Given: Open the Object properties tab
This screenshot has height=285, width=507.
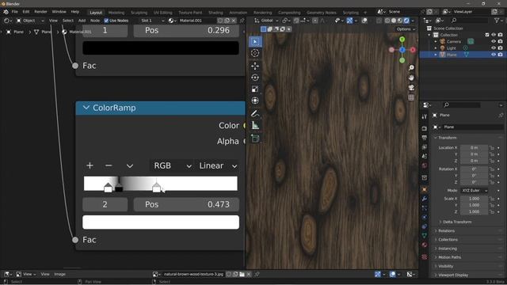Looking at the screenshot, I should pos(425,189).
